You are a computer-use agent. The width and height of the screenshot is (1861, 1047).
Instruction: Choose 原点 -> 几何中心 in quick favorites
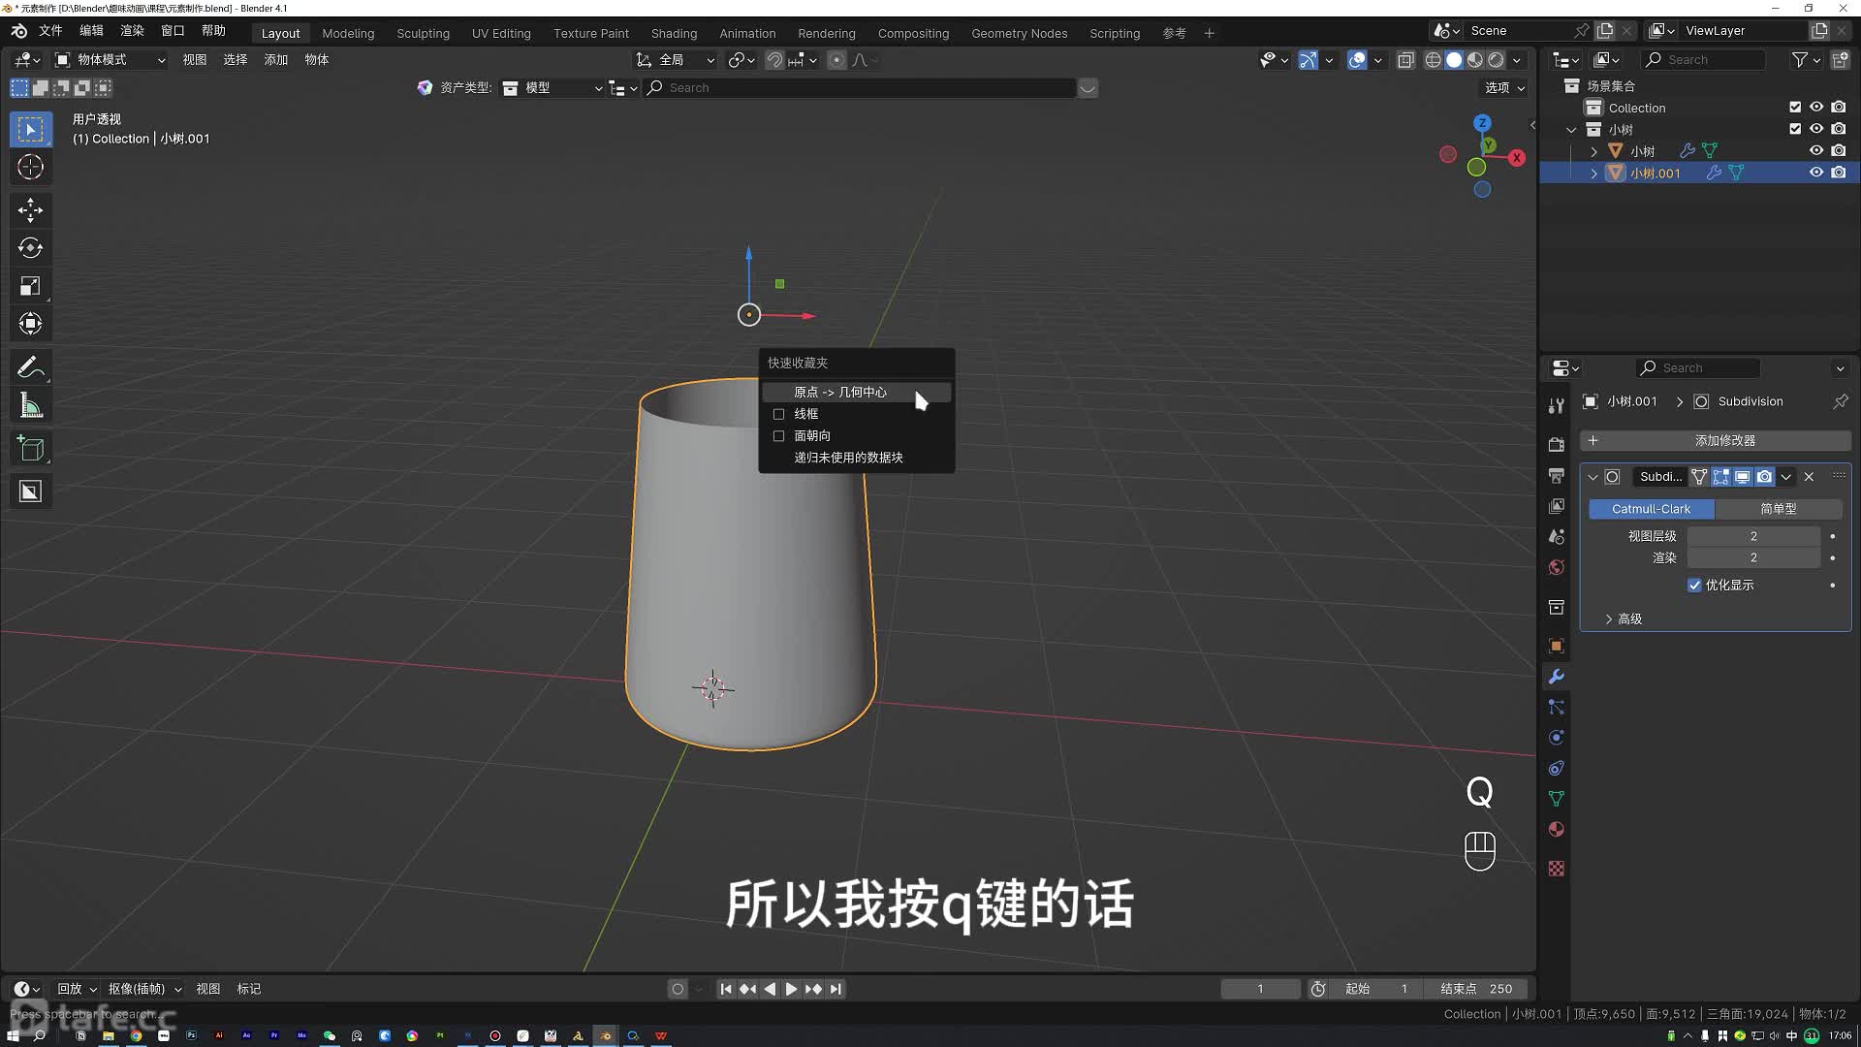click(x=856, y=392)
